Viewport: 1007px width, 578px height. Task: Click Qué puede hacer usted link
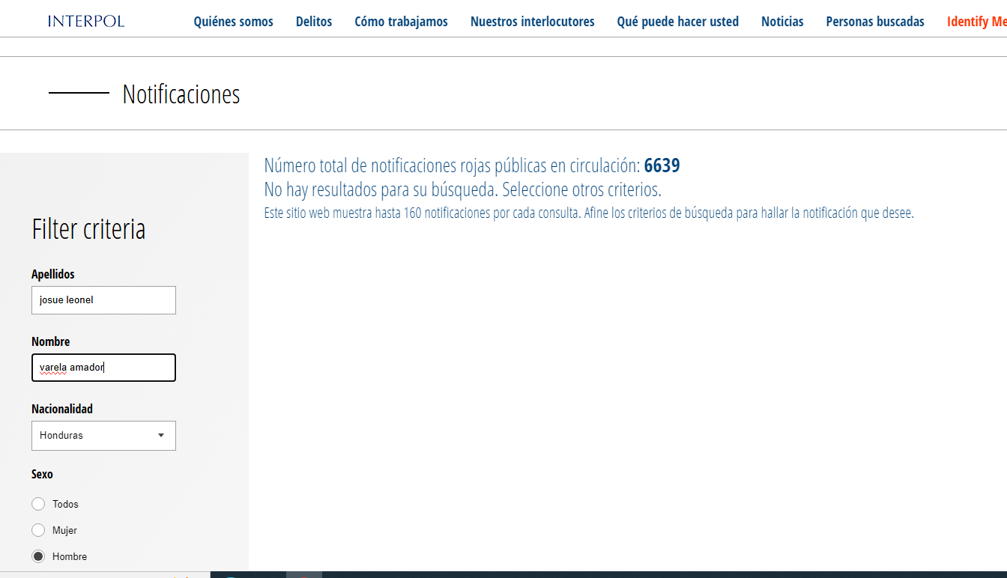click(x=677, y=22)
